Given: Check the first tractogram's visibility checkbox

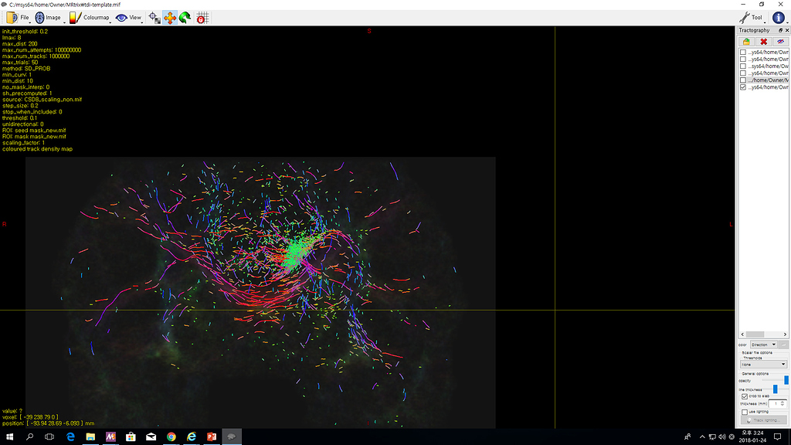Looking at the screenshot, I should coord(743,52).
